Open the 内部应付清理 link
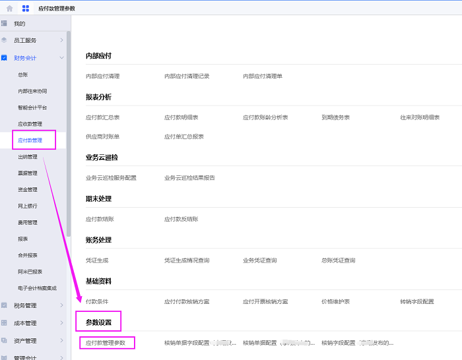Viewport: 462px width, 360px height. coord(103,76)
